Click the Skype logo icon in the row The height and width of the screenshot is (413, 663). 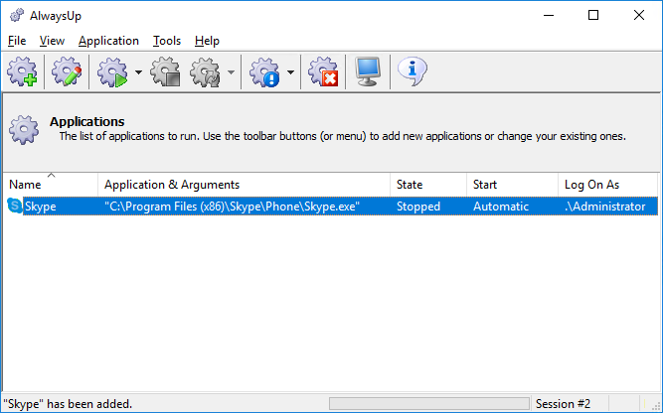click(x=15, y=206)
